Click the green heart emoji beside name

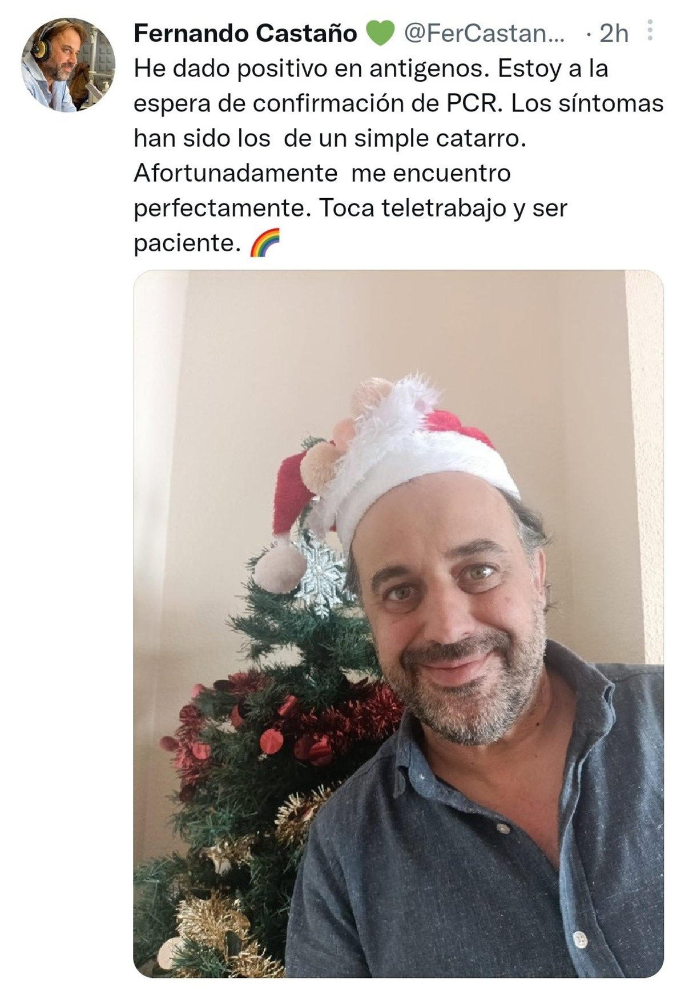[x=380, y=33]
